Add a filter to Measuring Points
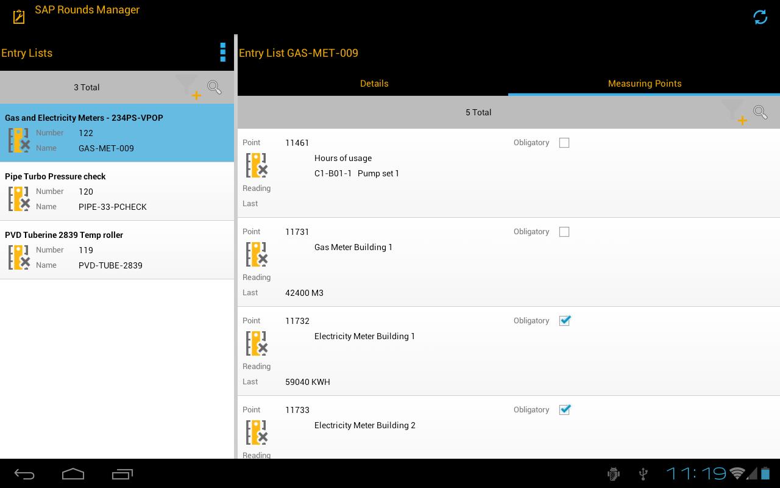Viewport: 780px width, 488px height. (x=735, y=112)
